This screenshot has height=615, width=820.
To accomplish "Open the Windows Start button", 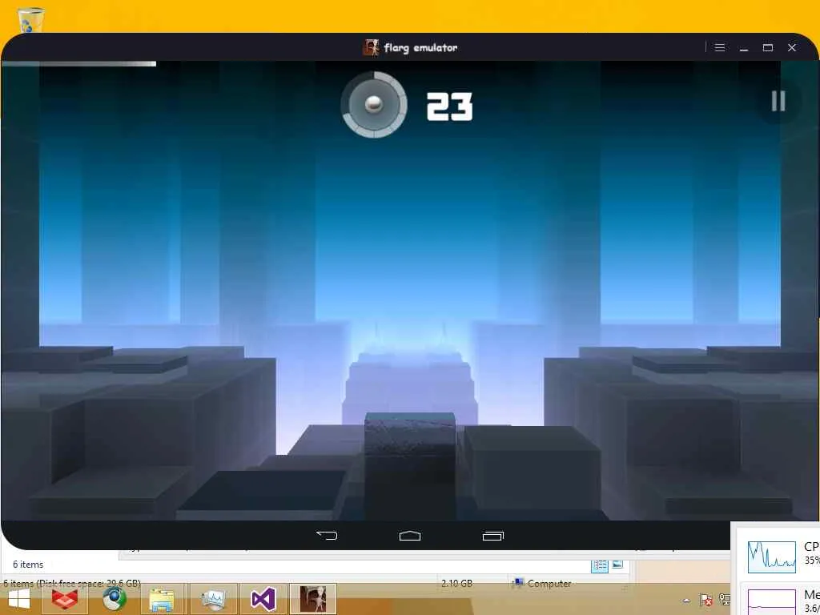I will pyautogui.click(x=19, y=599).
